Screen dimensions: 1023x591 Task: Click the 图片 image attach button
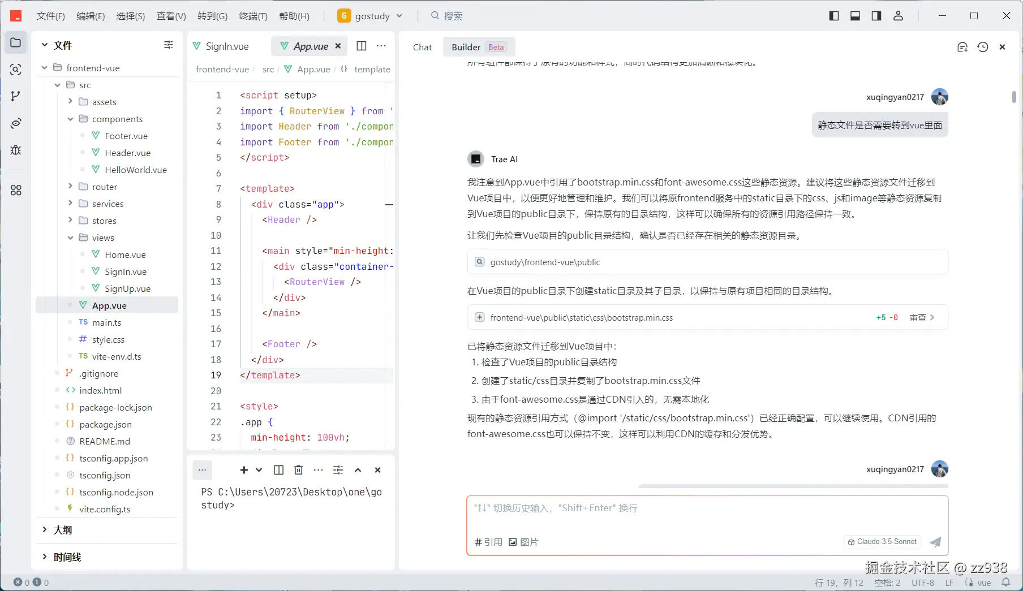(523, 542)
